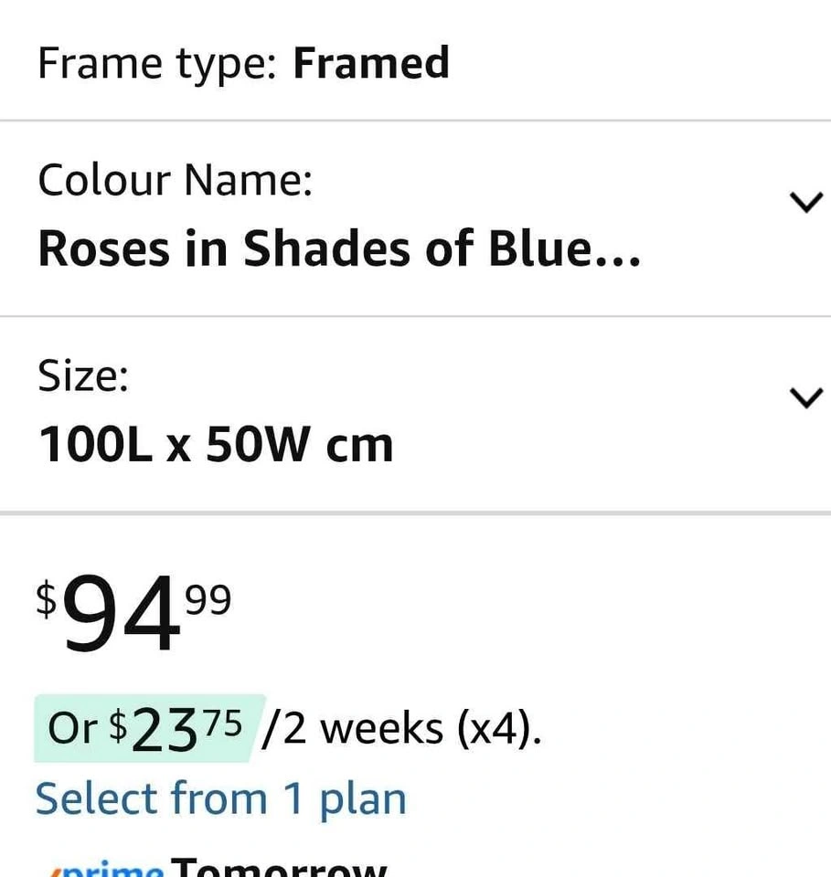The width and height of the screenshot is (831, 877).
Task: Tap the dollar sign beside the 94 price
Action: pyautogui.click(x=46, y=598)
